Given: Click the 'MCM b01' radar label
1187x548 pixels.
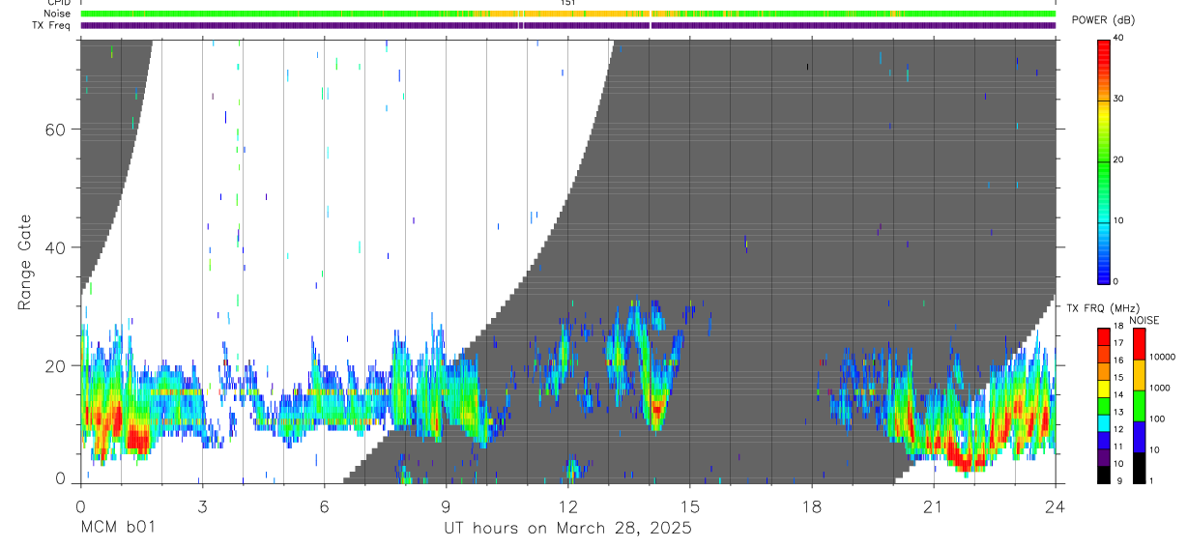Looking at the screenshot, I should tap(117, 528).
